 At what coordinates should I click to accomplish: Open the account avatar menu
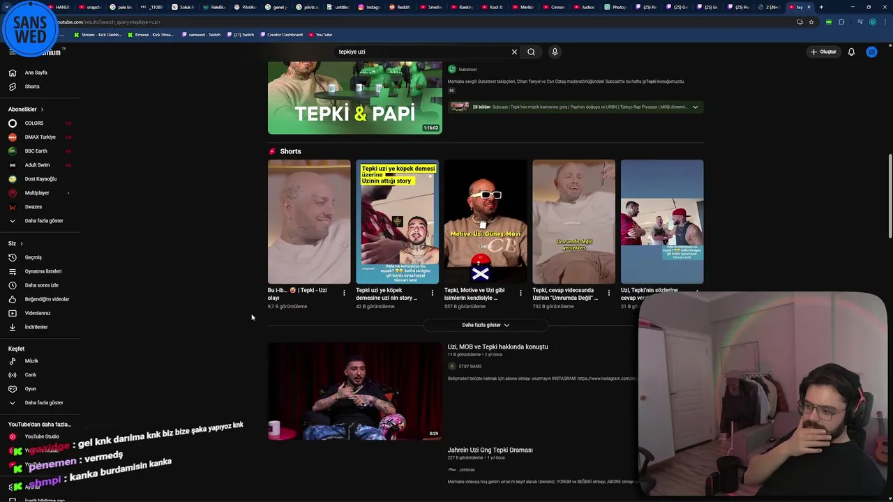click(x=871, y=52)
